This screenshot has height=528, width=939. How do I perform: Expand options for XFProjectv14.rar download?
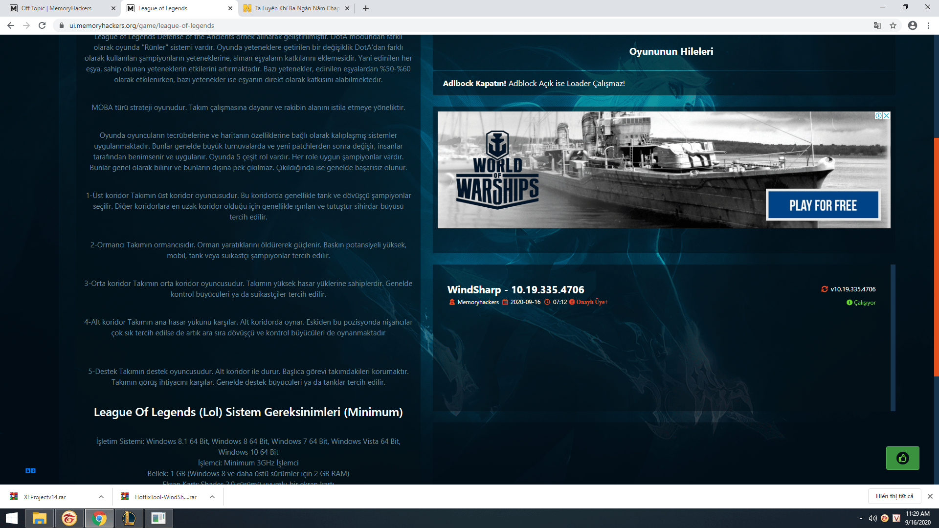[x=101, y=497]
